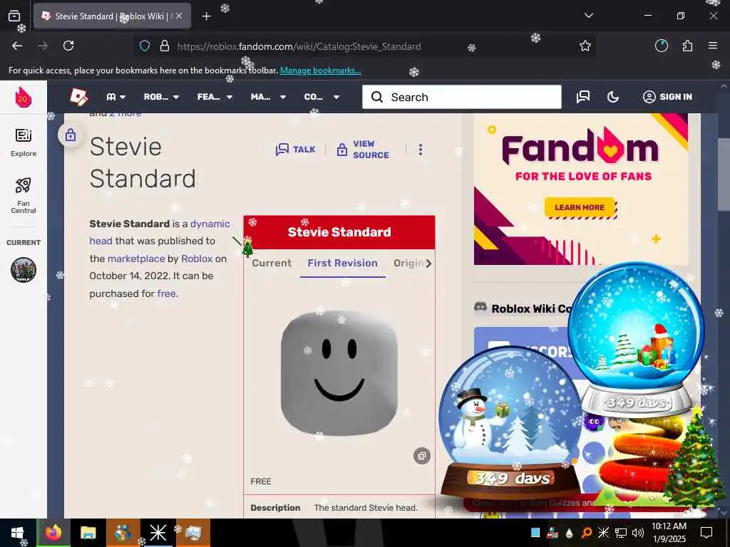Bookmark this page with star icon
The height and width of the screenshot is (547, 730).
click(x=585, y=46)
